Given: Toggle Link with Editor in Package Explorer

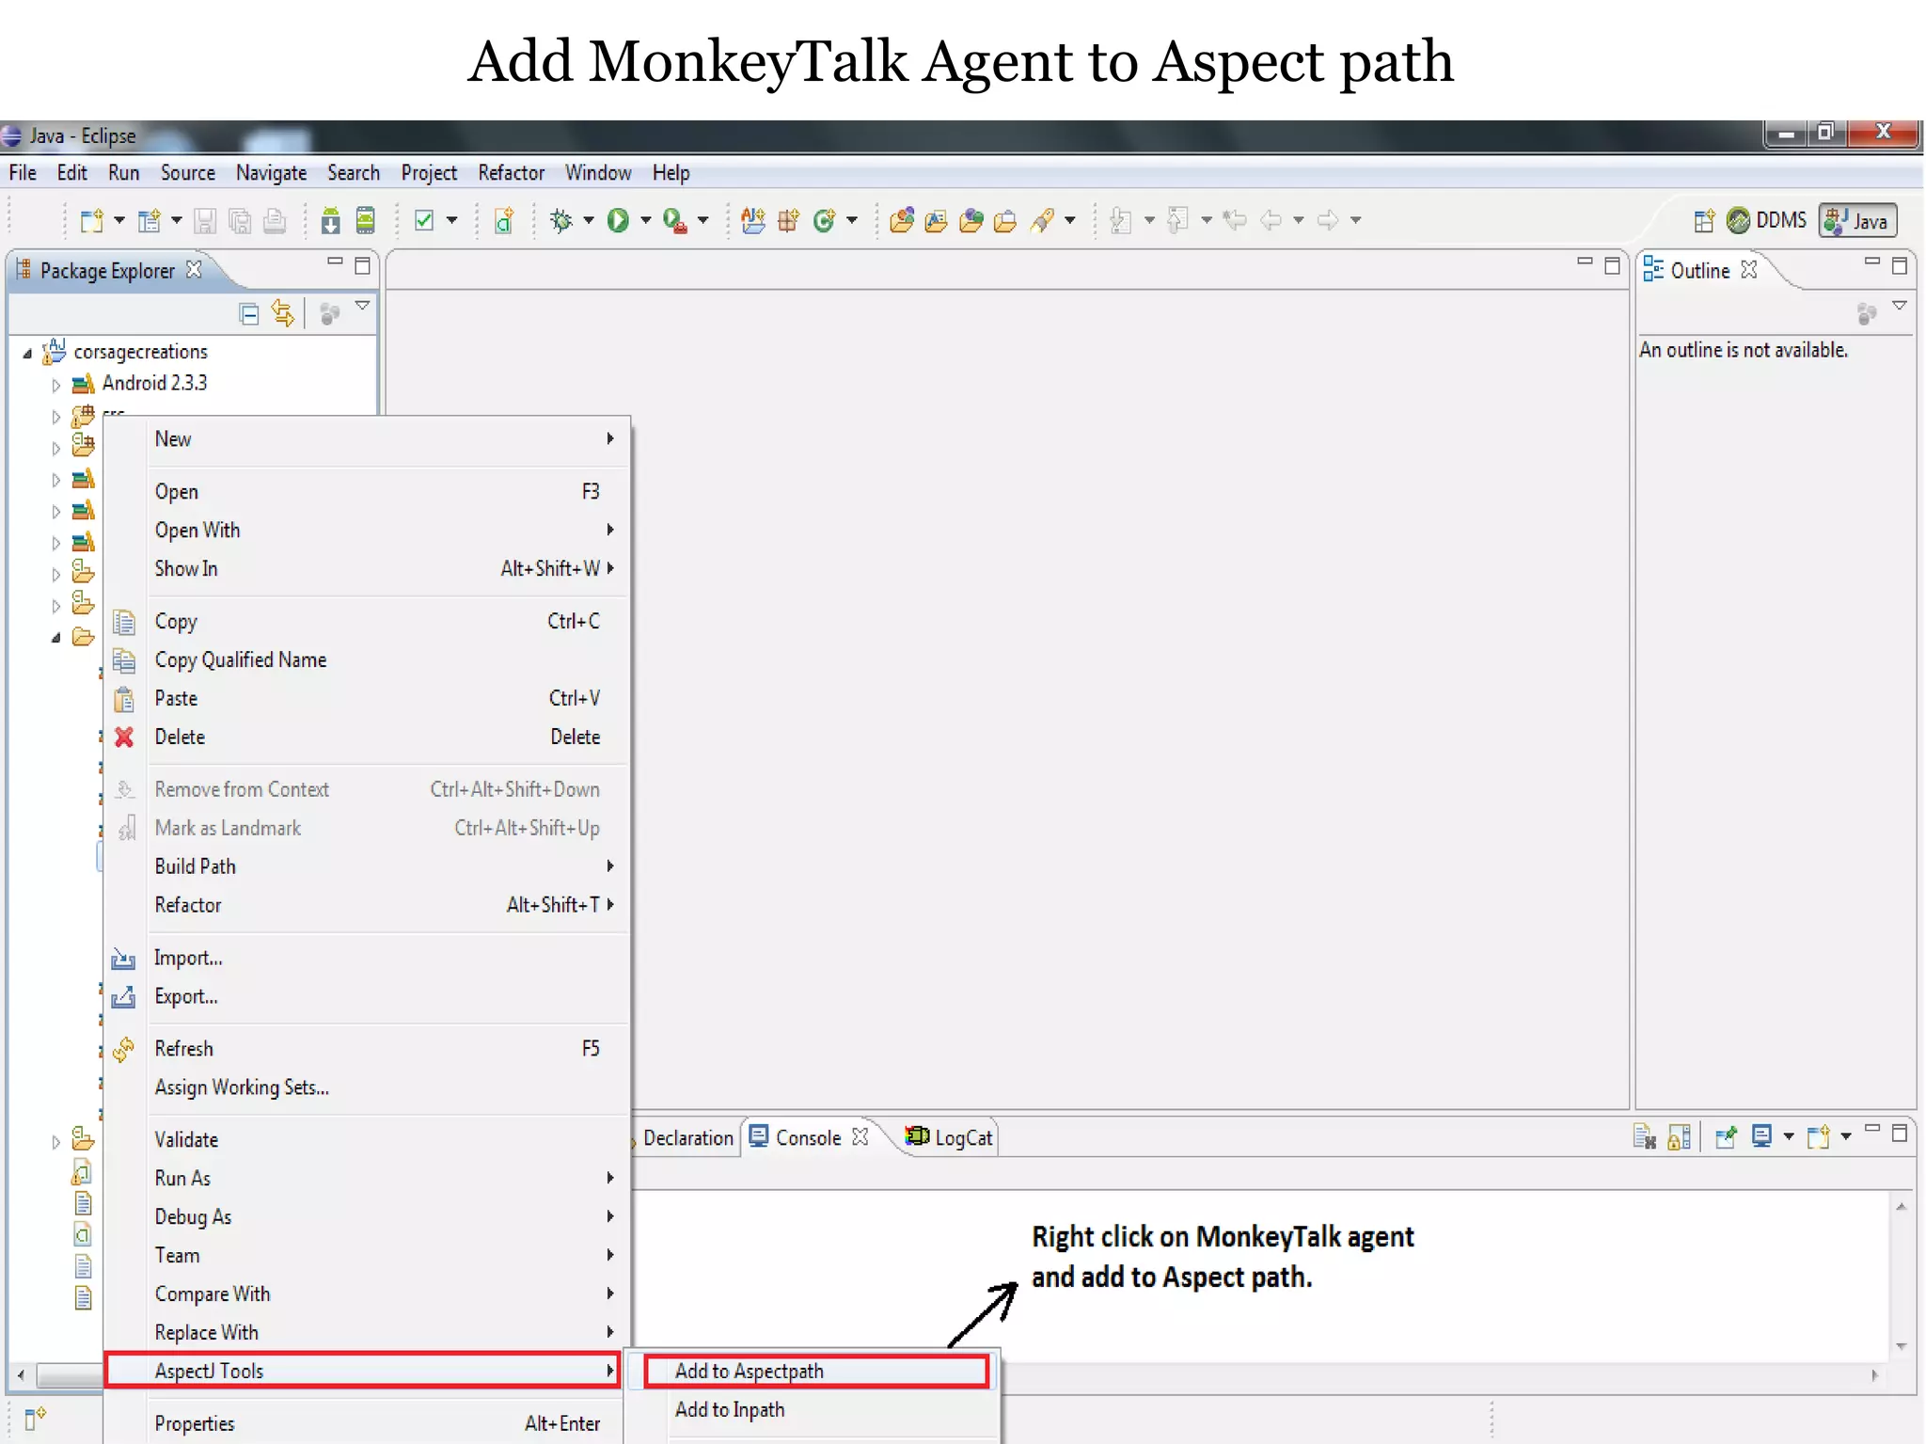Looking at the screenshot, I should tap(283, 313).
